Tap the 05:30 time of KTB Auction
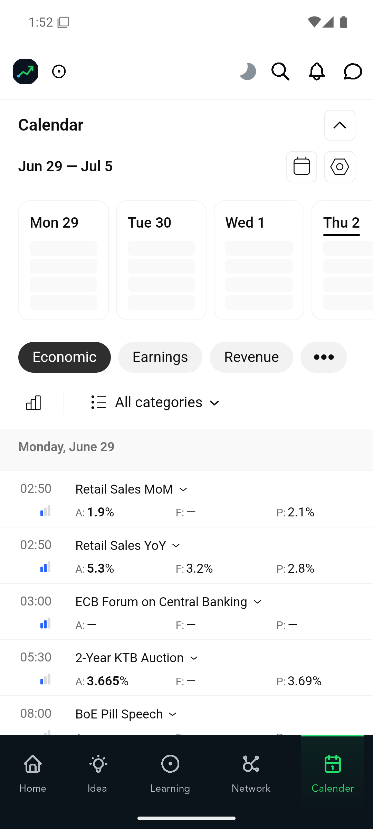373x829 pixels. pyautogui.click(x=36, y=657)
